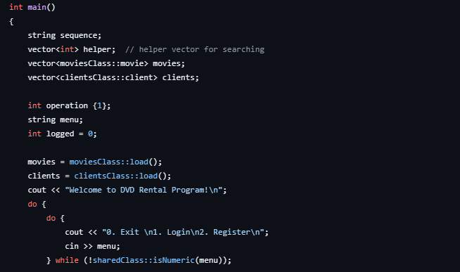Click the zero value assigned to logged

coord(90,134)
